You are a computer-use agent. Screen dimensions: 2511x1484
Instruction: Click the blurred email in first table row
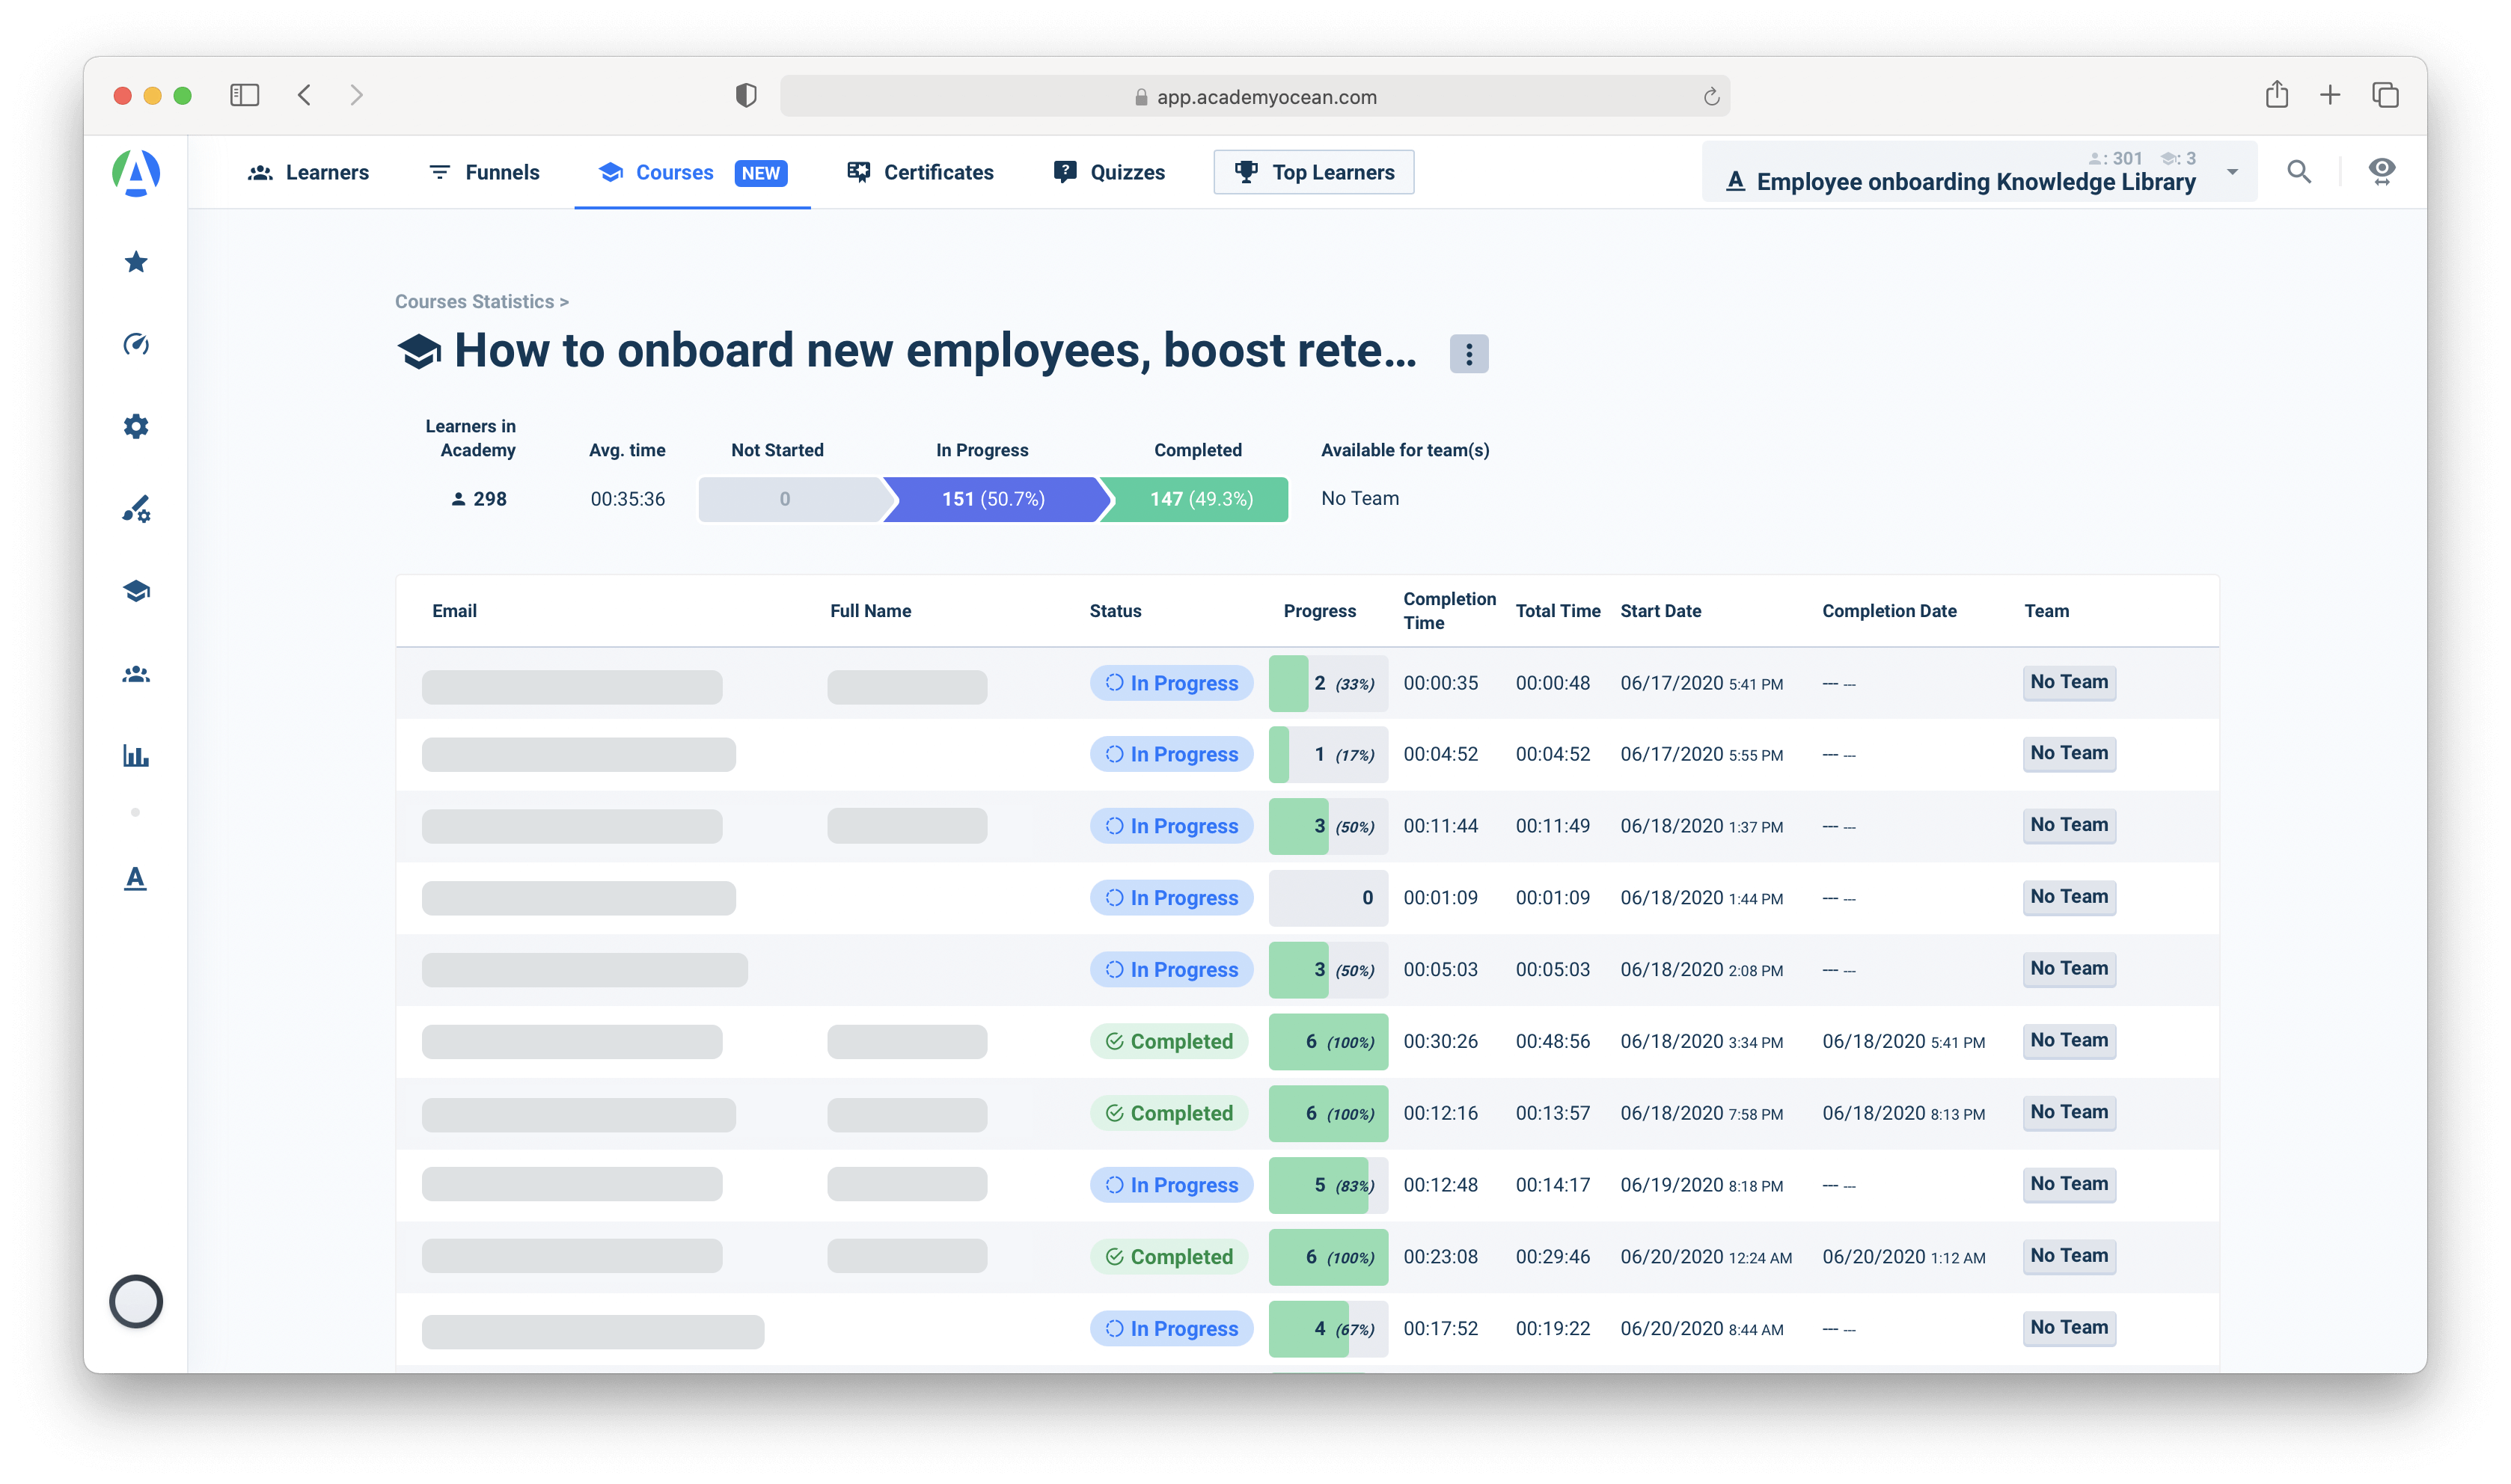click(572, 687)
